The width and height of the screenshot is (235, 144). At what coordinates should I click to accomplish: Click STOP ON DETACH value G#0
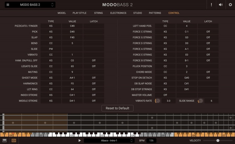pyautogui.click(x=187, y=78)
